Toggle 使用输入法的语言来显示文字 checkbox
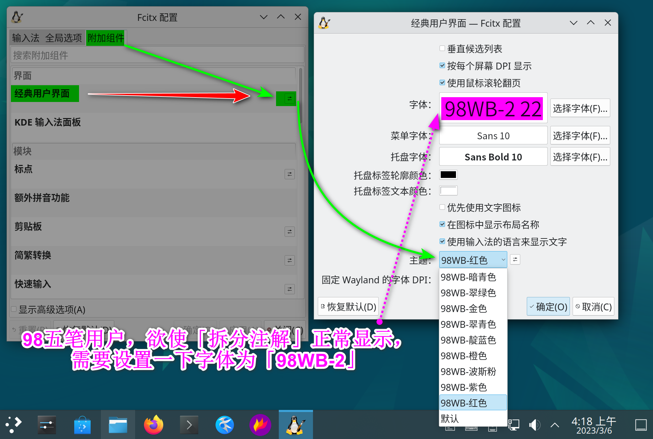 442,241
